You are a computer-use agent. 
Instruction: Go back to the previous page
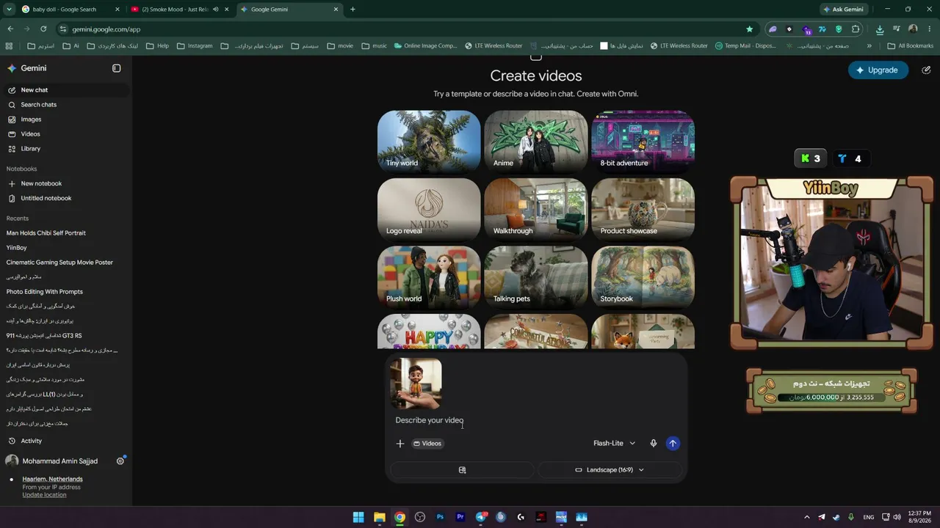[10, 29]
